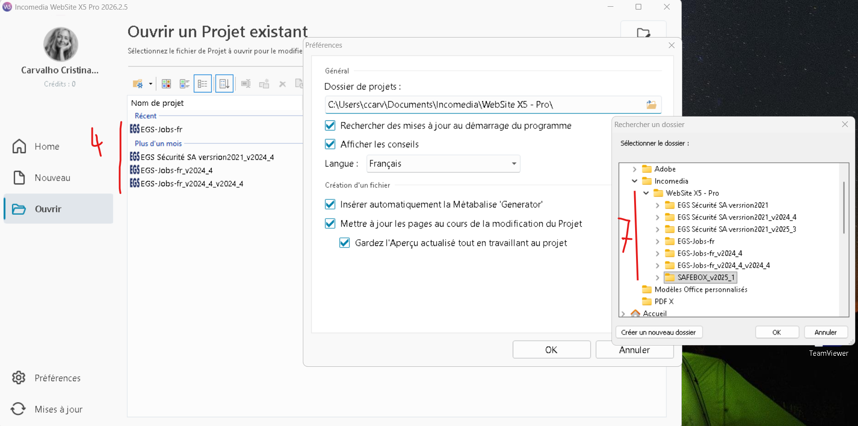
Task: Click the Home icon in sidebar
Action: (x=19, y=146)
